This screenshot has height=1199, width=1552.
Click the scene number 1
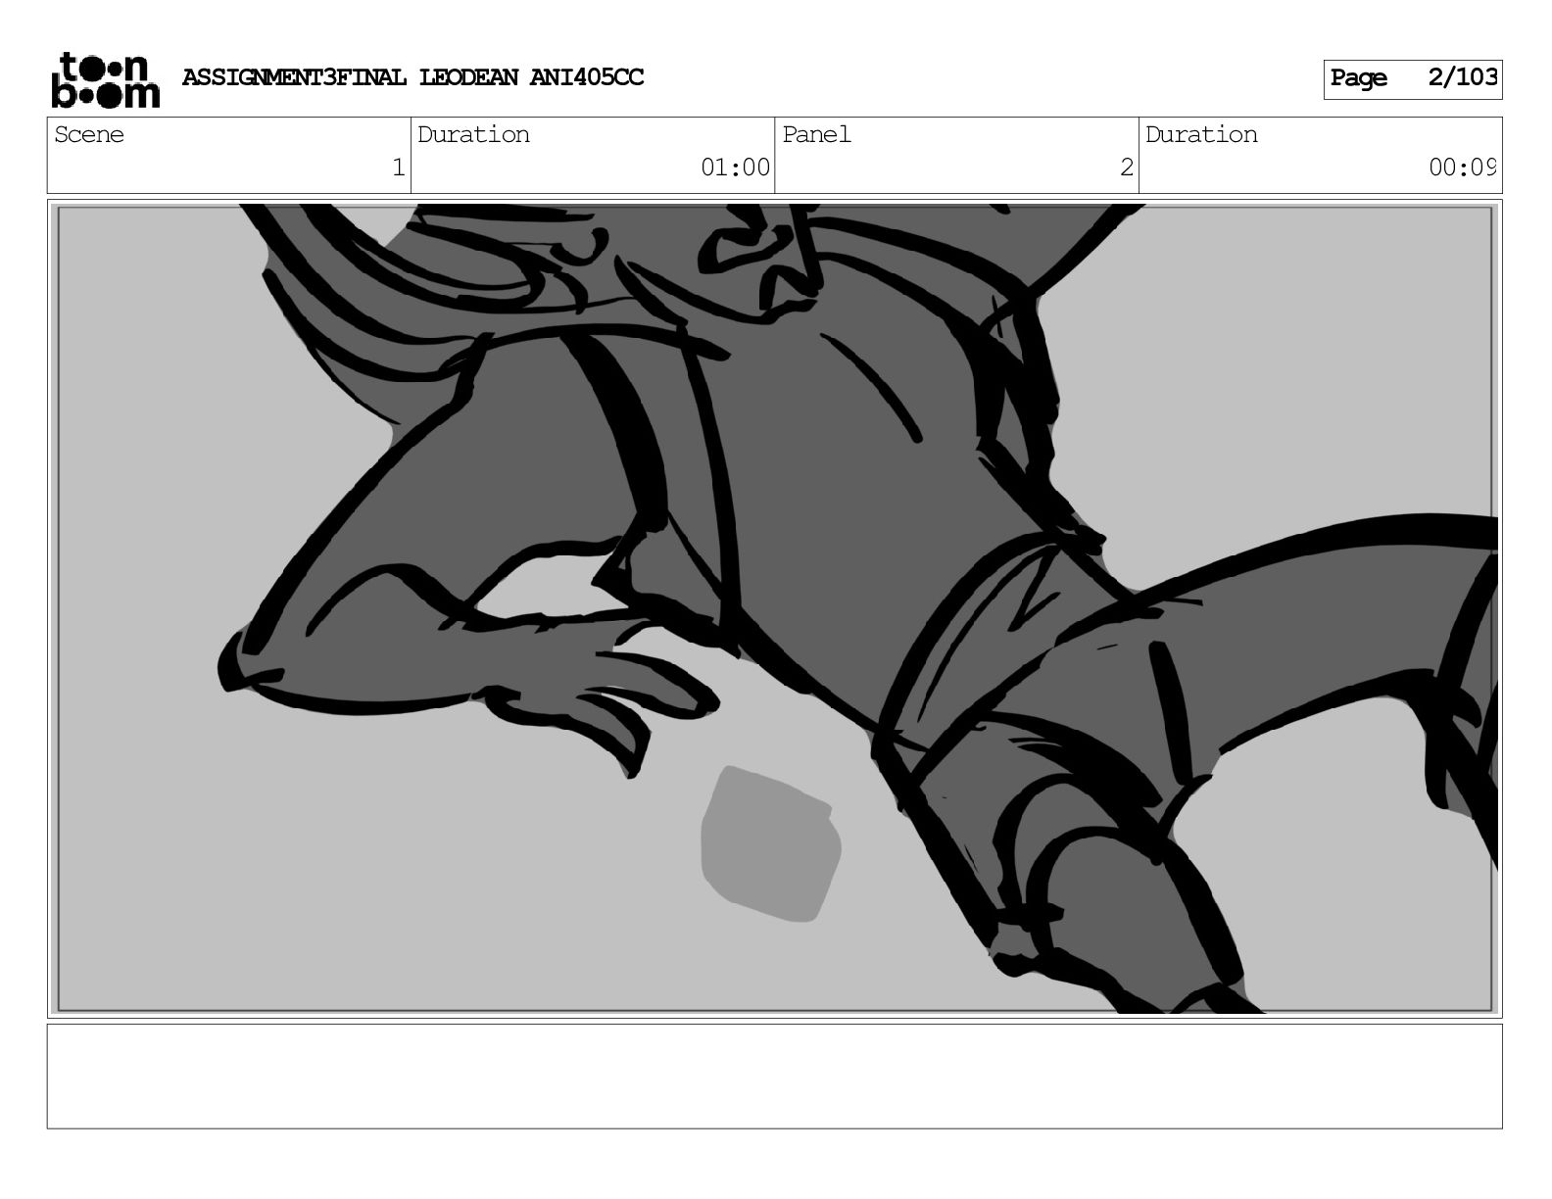pyautogui.click(x=398, y=168)
